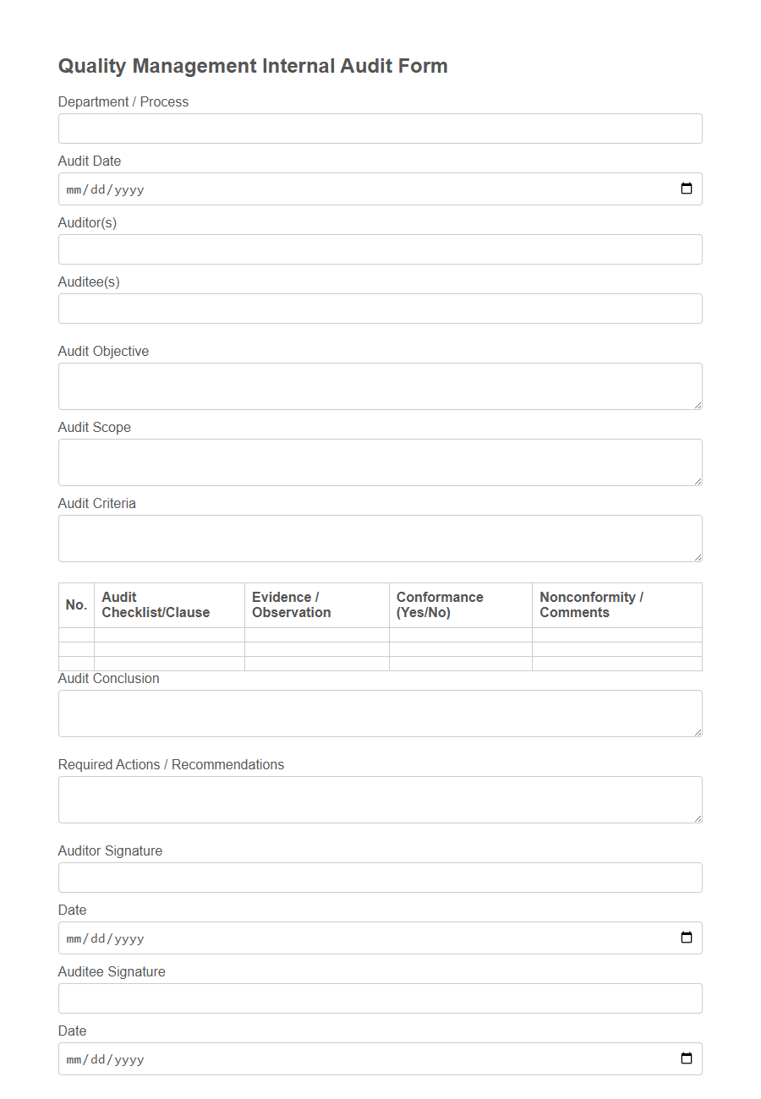Click the Auditor(s) input field

pos(380,249)
